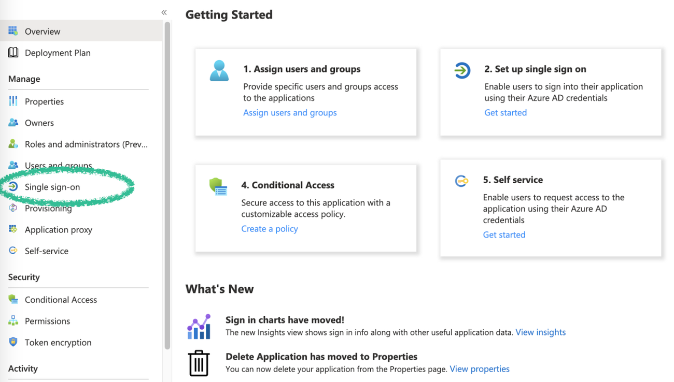
Task: Click the Self service card key icon
Action: pos(461,181)
